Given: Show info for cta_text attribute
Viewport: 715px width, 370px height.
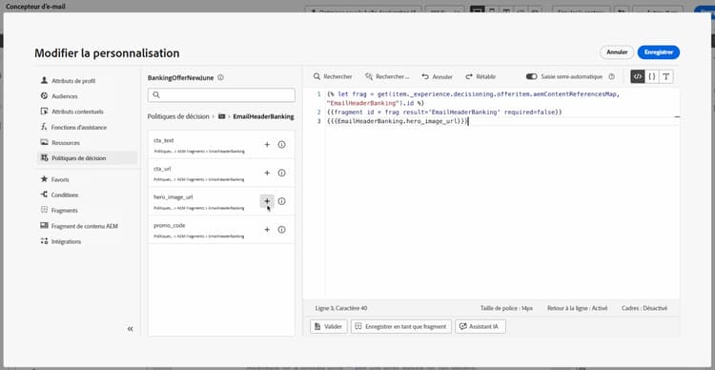Looking at the screenshot, I should 282,145.
